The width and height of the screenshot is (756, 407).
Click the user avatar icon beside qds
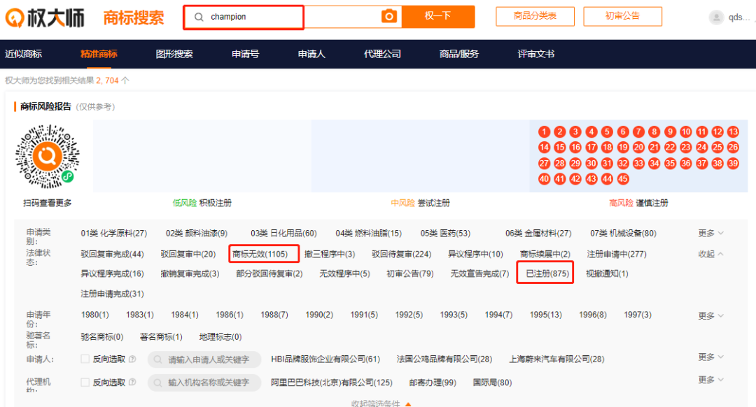coord(717,17)
